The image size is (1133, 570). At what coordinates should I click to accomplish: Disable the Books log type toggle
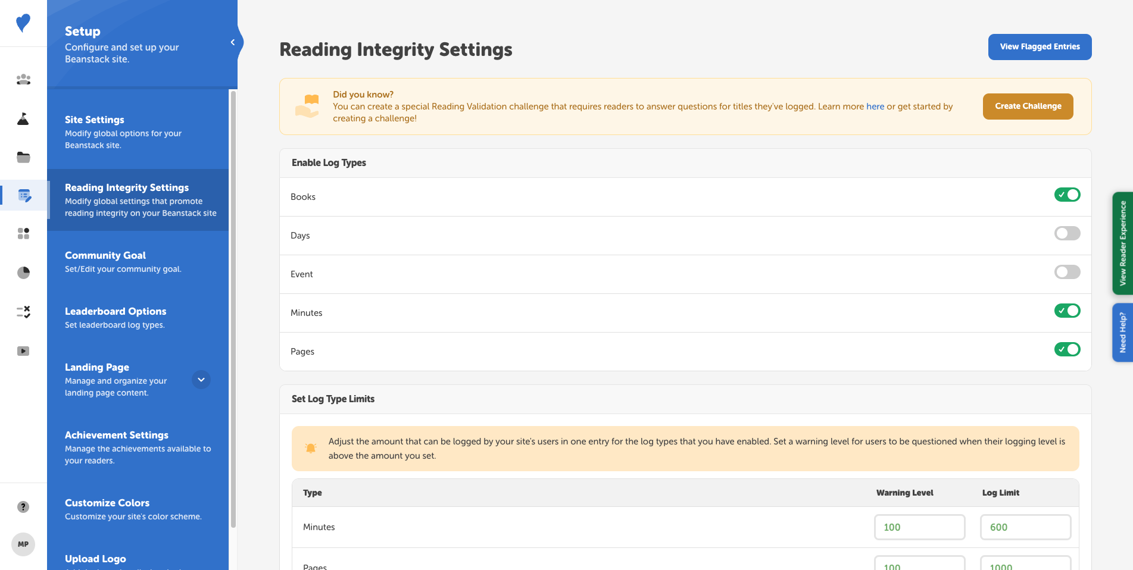coord(1067,195)
